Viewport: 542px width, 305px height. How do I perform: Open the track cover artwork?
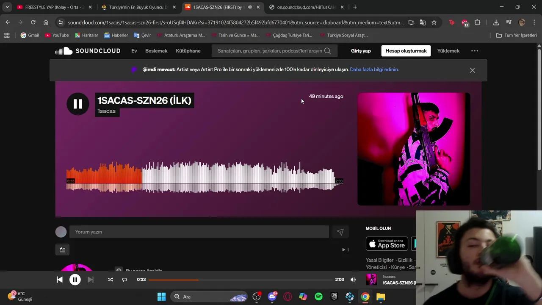pos(414,149)
